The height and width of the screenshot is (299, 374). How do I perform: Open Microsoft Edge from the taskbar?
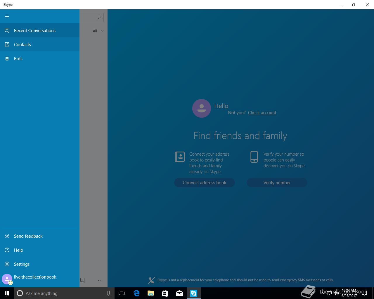click(136, 293)
